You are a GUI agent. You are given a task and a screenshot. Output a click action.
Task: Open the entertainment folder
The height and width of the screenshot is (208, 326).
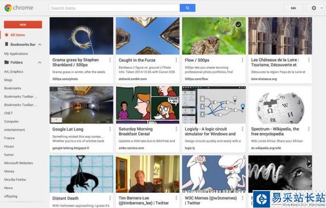14,129
